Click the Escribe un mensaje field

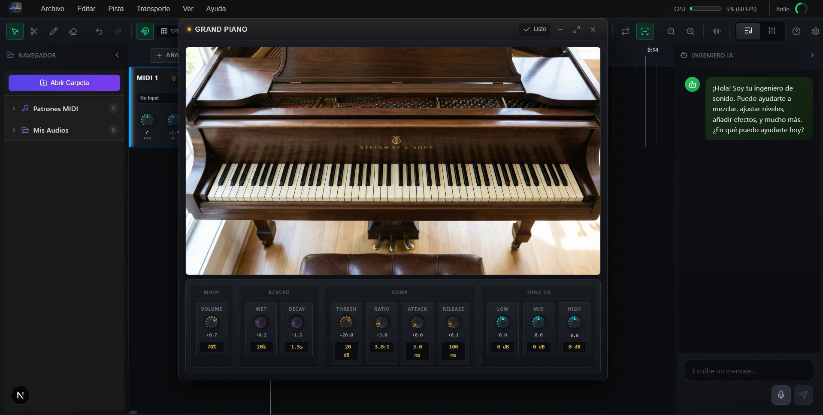(748, 371)
